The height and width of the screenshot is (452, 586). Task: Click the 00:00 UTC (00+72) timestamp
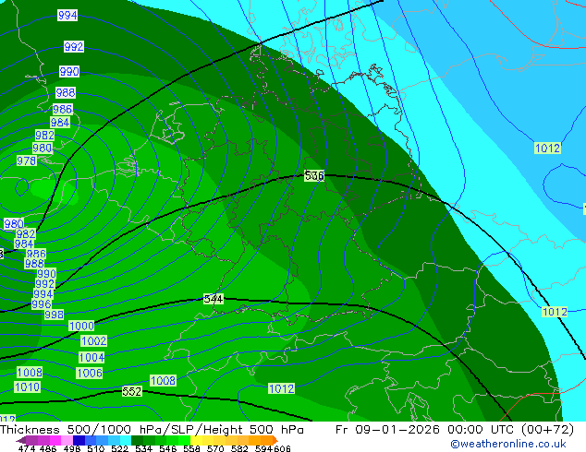coord(510,430)
